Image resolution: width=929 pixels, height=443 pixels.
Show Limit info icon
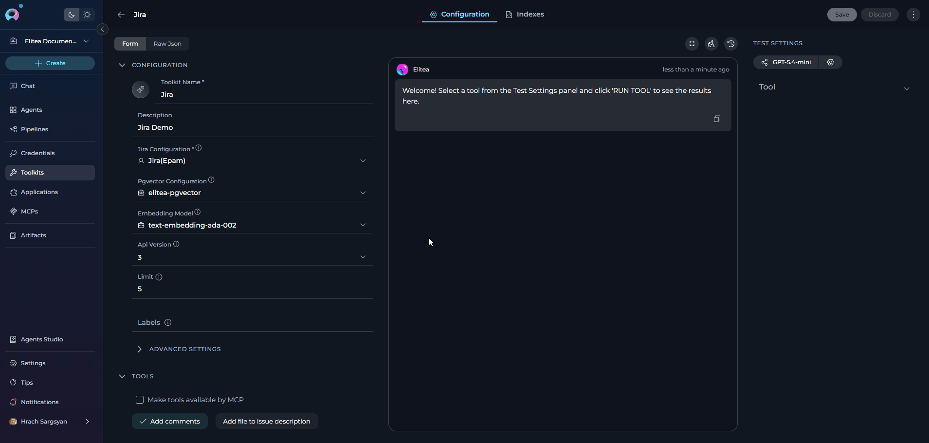coord(159,277)
